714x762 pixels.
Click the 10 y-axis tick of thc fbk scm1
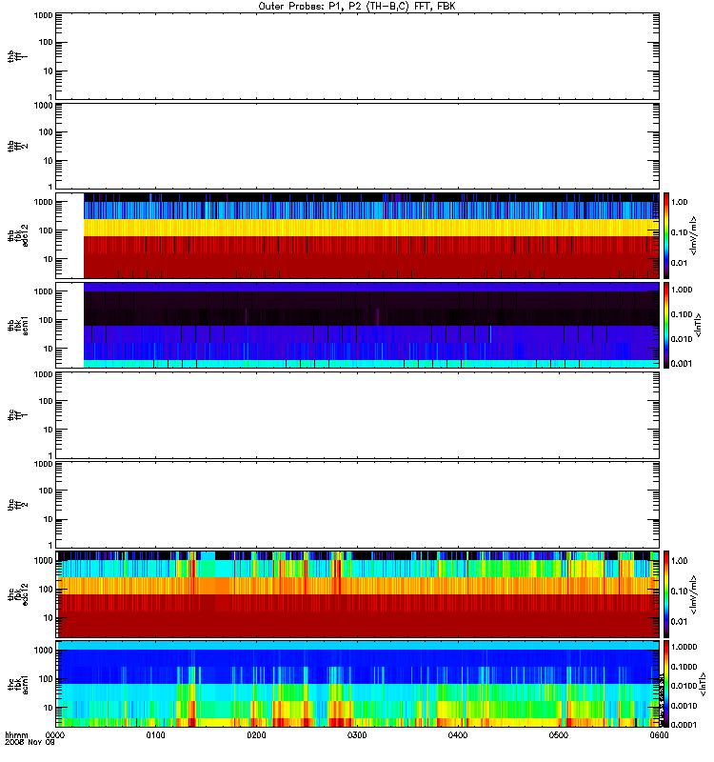pos(49,708)
